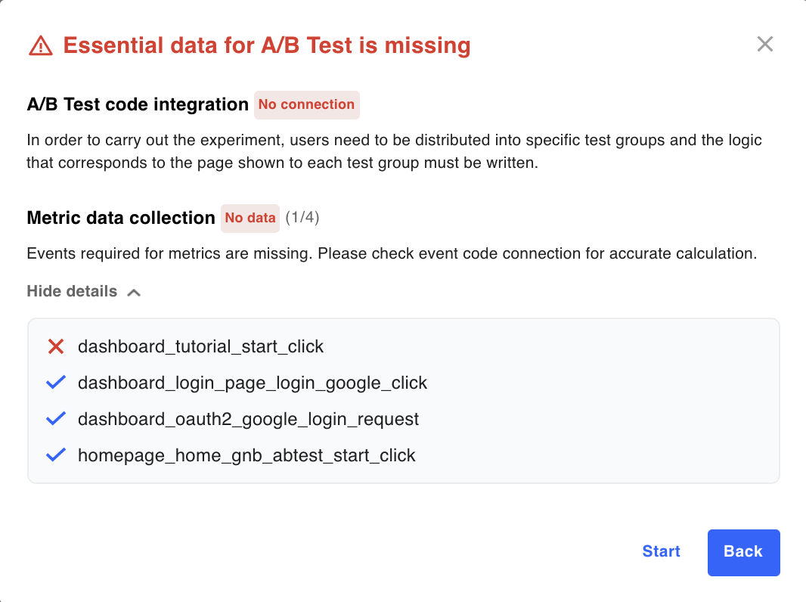Click the No connection status badge

(x=306, y=105)
